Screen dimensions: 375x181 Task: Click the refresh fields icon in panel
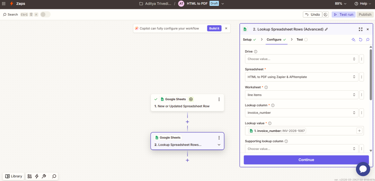[361, 39]
